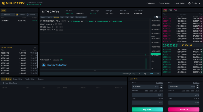This screenshot has width=203, height=112.
Task: Open the 1Hour interval dropdown
Action: (x=56, y=17)
